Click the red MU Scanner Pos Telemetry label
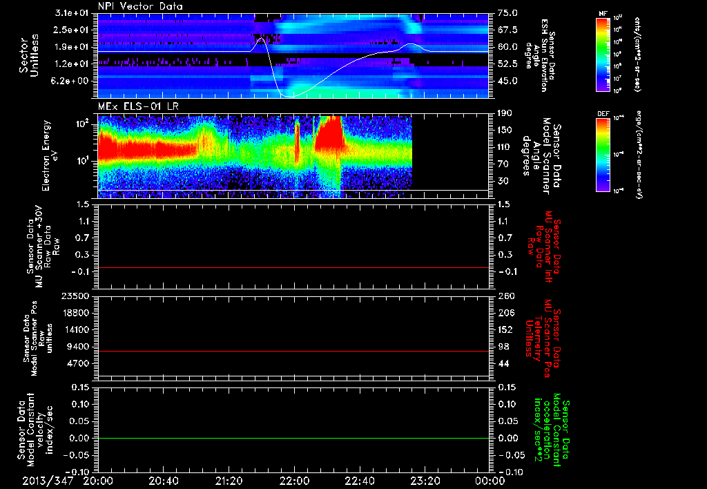The width and height of the screenshot is (707, 489). click(542, 338)
